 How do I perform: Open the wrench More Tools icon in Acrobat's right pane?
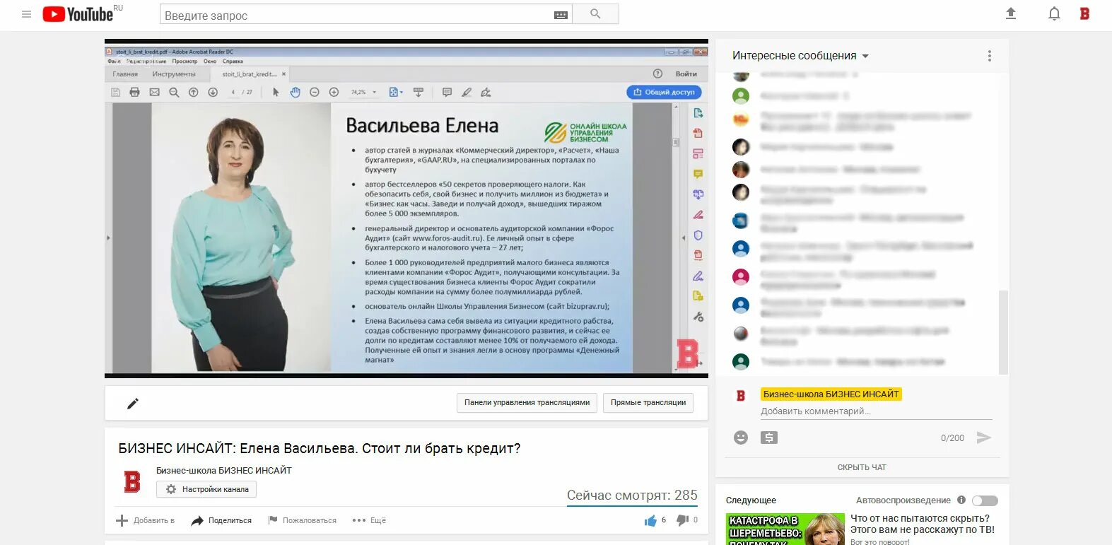(x=698, y=317)
